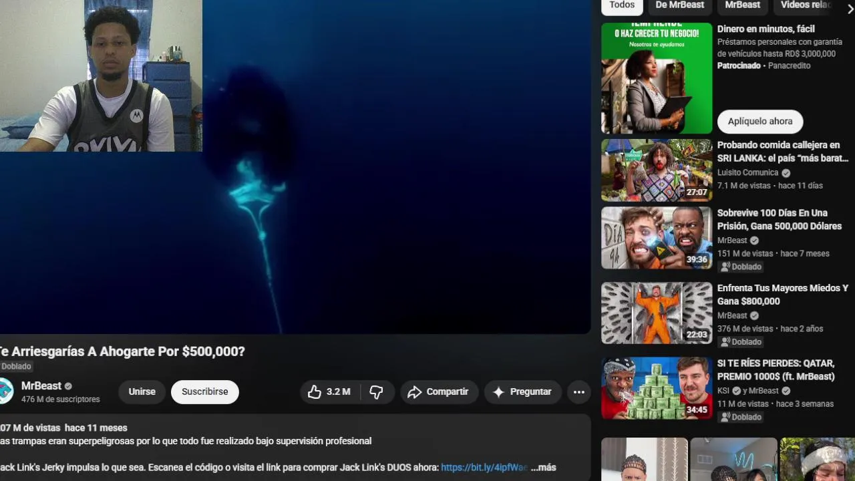This screenshot has height=481, width=855.
Task: Open the middle Shorts thumbnail in bottom row
Action: click(x=733, y=460)
